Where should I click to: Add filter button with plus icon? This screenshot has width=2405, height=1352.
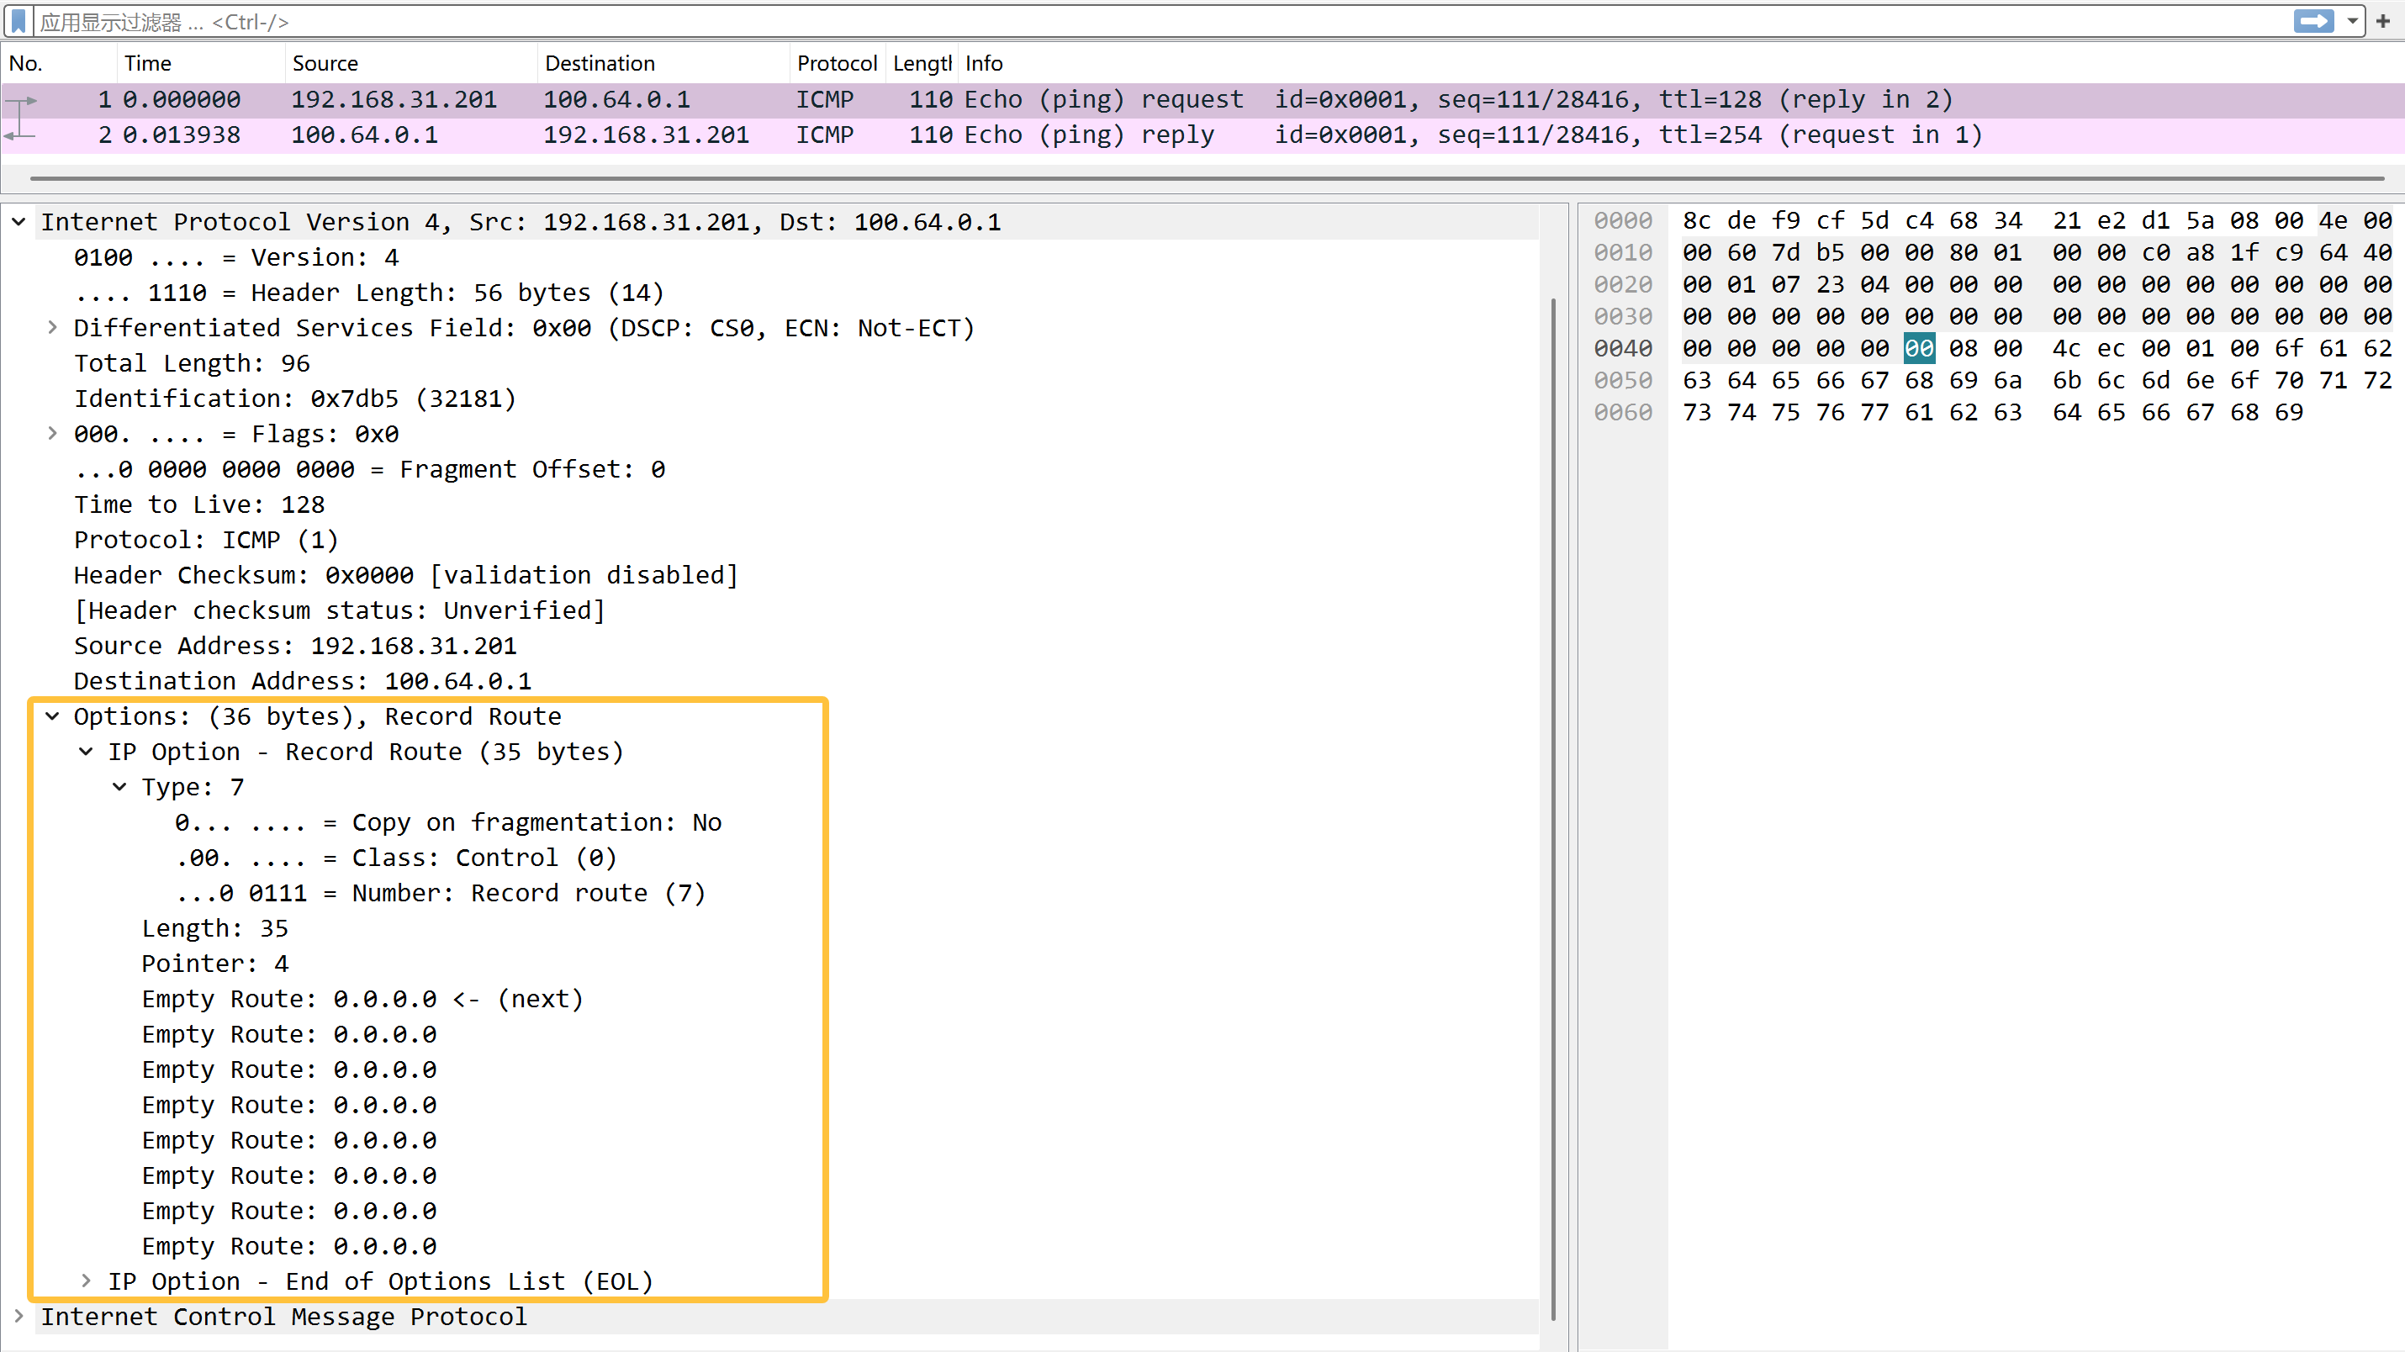pos(2382,20)
